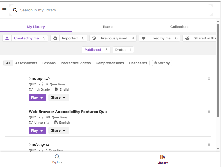
Task: Click the search magnifier icon
Action: [x=15, y=10]
